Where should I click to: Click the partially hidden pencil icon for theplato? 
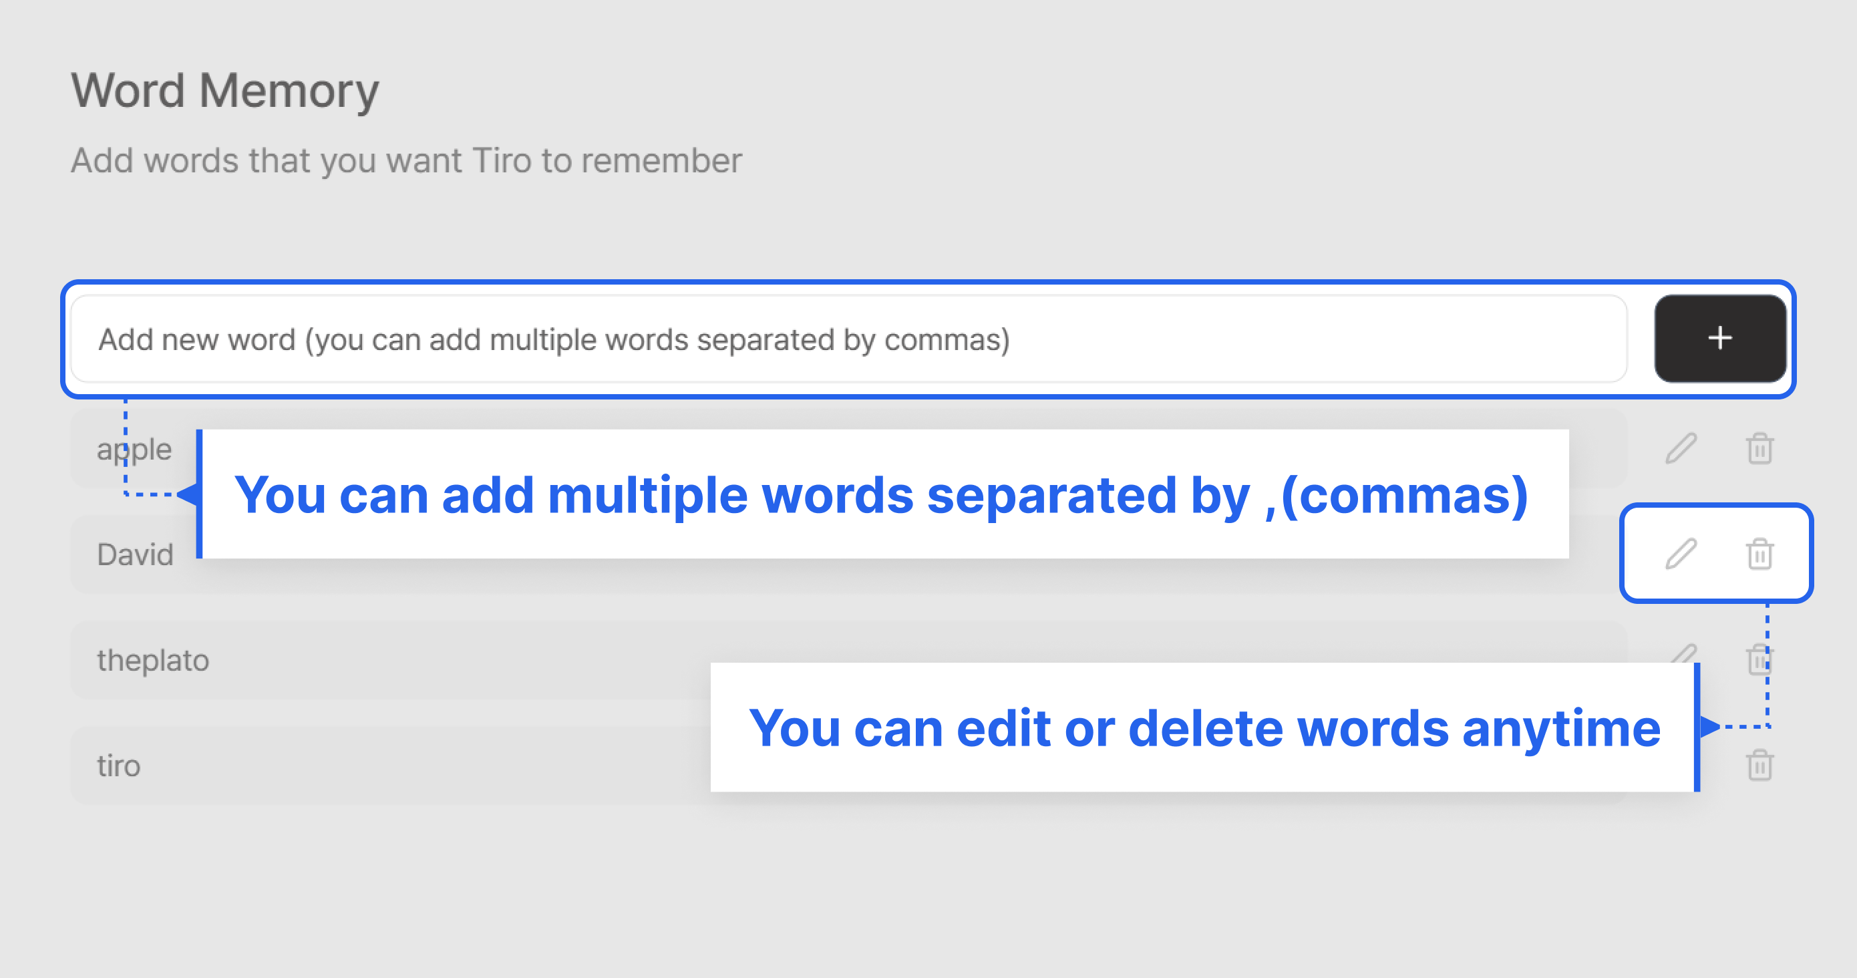tap(1684, 654)
